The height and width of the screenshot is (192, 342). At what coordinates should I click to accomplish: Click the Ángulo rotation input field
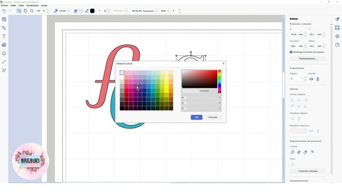pyautogui.click(x=297, y=79)
